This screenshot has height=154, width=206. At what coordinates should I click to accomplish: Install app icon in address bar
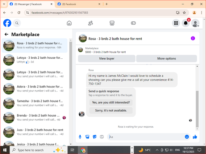coord(178,13)
